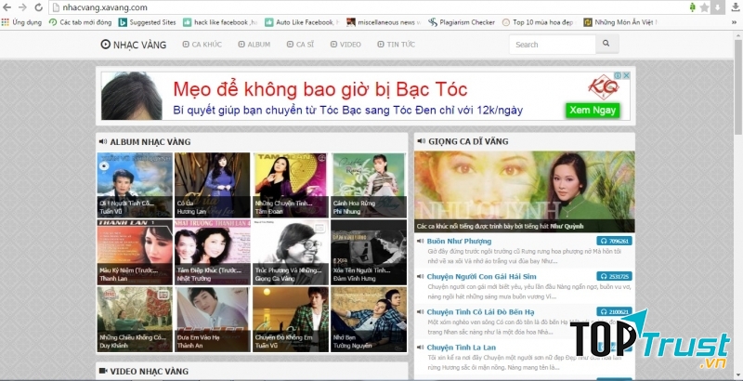
Task: Open the TIN TỨC menu item
Action: point(397,44)
